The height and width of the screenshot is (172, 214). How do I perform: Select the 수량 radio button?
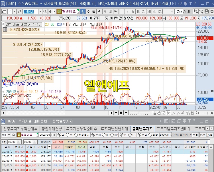[68, 135]
